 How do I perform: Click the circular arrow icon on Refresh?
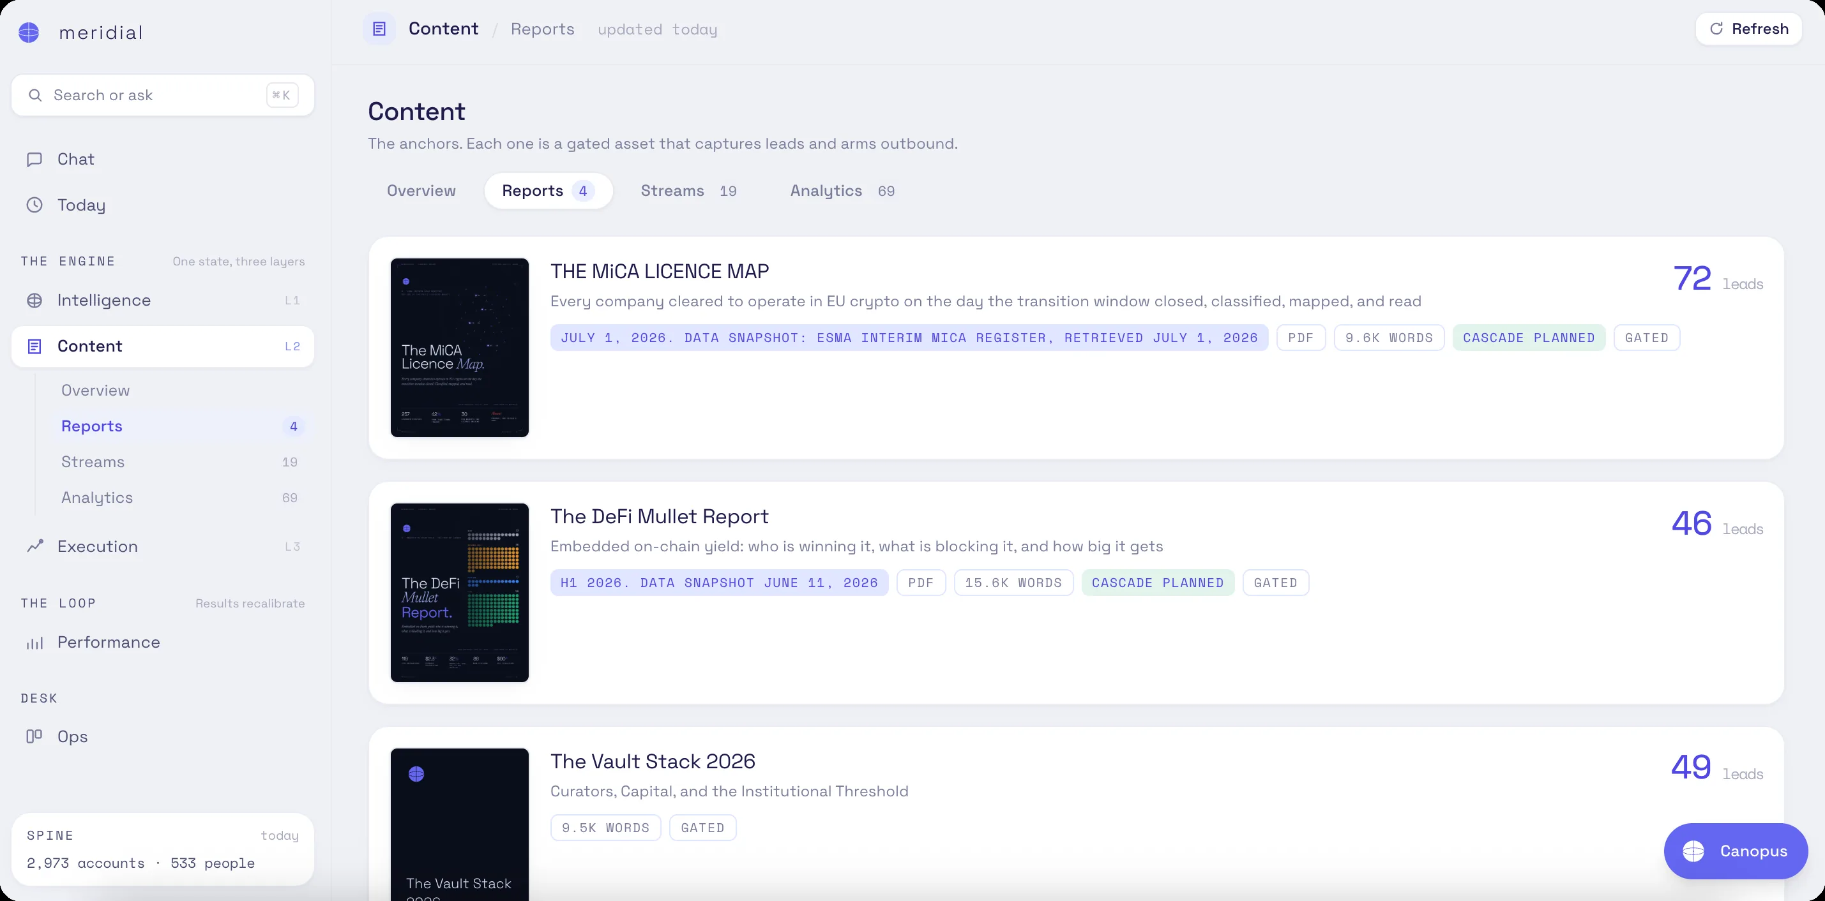1716,29
